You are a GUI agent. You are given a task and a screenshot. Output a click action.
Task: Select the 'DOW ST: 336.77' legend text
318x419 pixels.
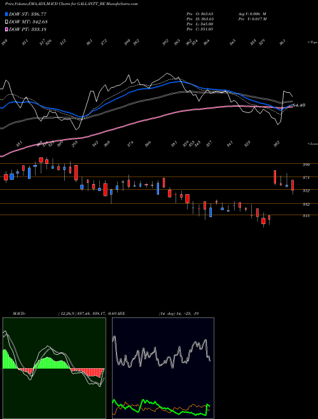pyautogui.click(x=27, y=14)
